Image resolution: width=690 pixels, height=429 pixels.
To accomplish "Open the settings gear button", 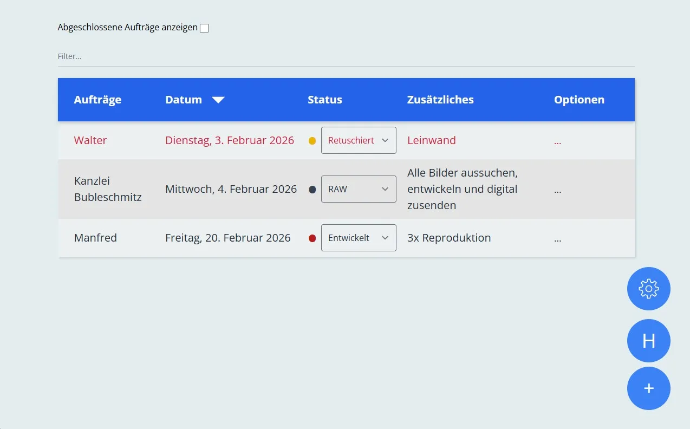I will pyautogui.click(x=648, y=289).
